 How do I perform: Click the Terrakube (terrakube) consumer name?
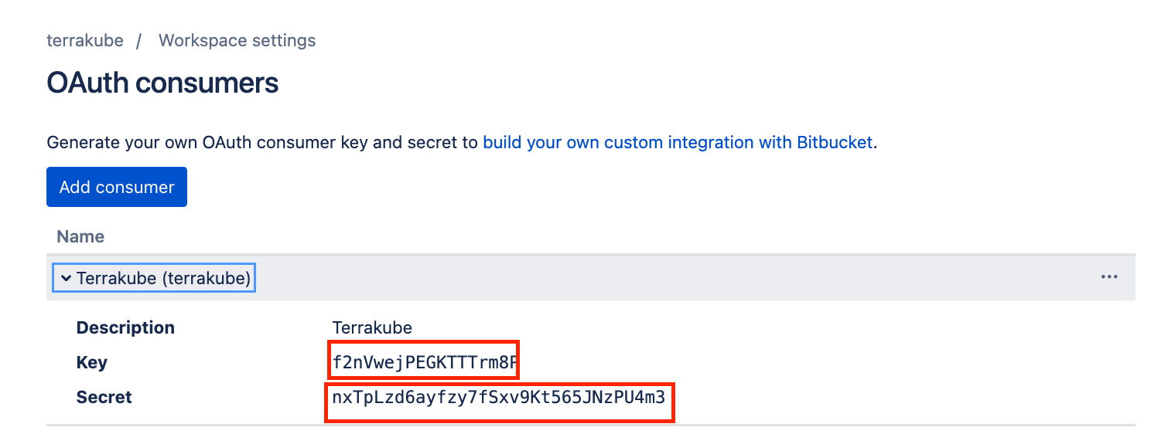[x=162, y=278]
